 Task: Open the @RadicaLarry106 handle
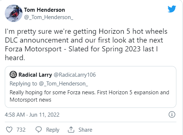(75, 75)
